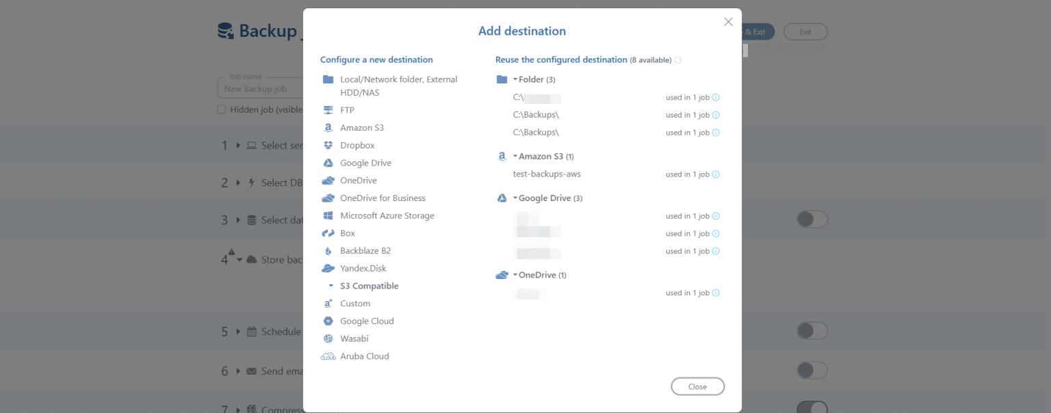Enable the Send email toggle
The image size is (1051, 413).
click(812, 370)
